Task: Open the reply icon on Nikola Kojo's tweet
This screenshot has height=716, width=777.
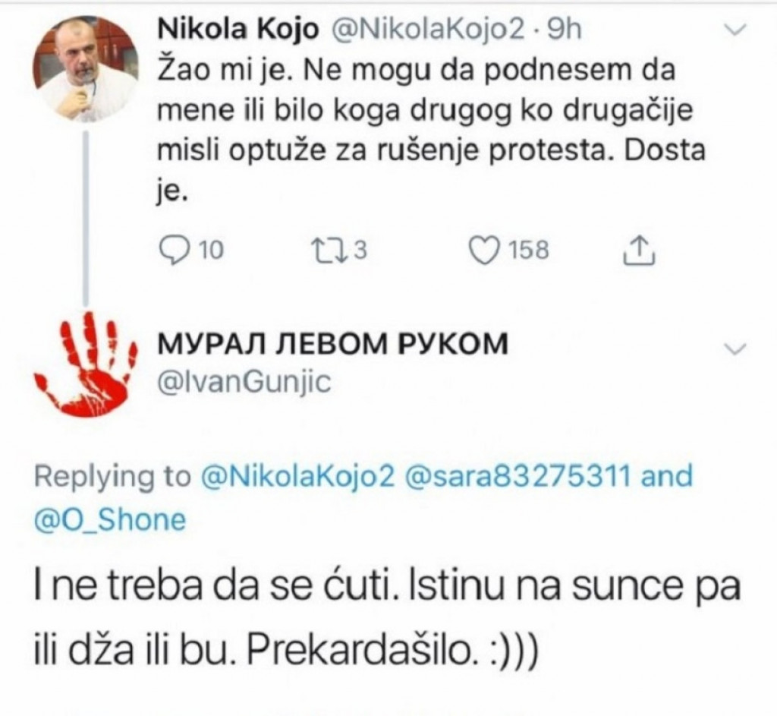Action: click(176, 247)
